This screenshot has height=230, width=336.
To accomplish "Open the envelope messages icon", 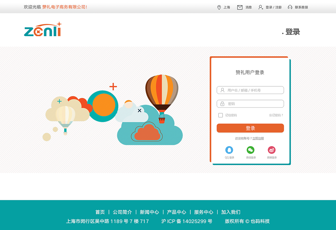I will (x=240, y=7).
